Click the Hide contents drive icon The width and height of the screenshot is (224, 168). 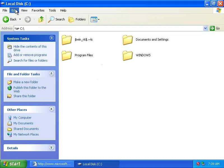[x=10, y=47]
